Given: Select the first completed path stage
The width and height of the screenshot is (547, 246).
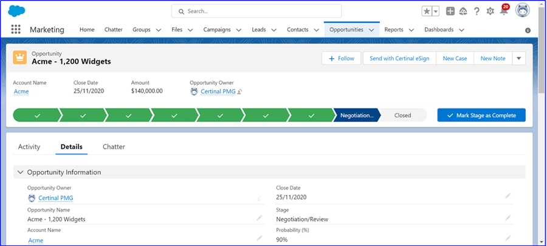Looking at the screenshot, I should point(37,115).
